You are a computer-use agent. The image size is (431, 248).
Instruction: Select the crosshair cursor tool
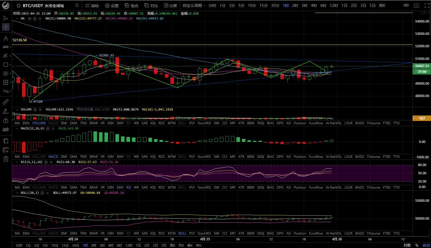6,27
